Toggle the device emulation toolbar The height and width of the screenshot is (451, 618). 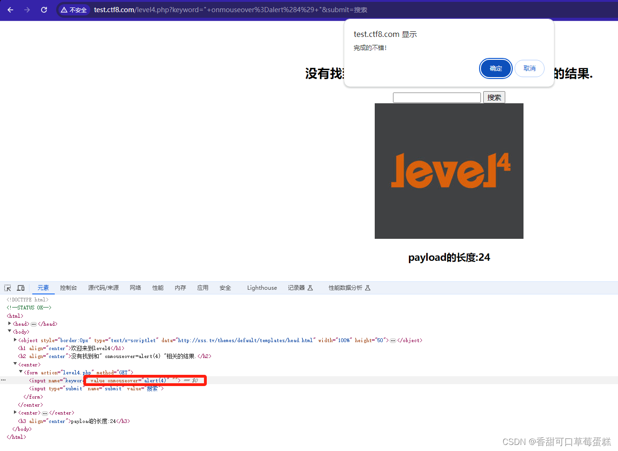pos(21,287)
